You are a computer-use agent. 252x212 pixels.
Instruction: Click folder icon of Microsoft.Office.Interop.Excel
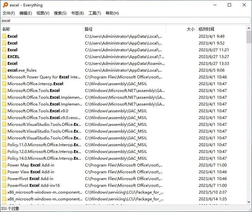(x=4, y=84)
